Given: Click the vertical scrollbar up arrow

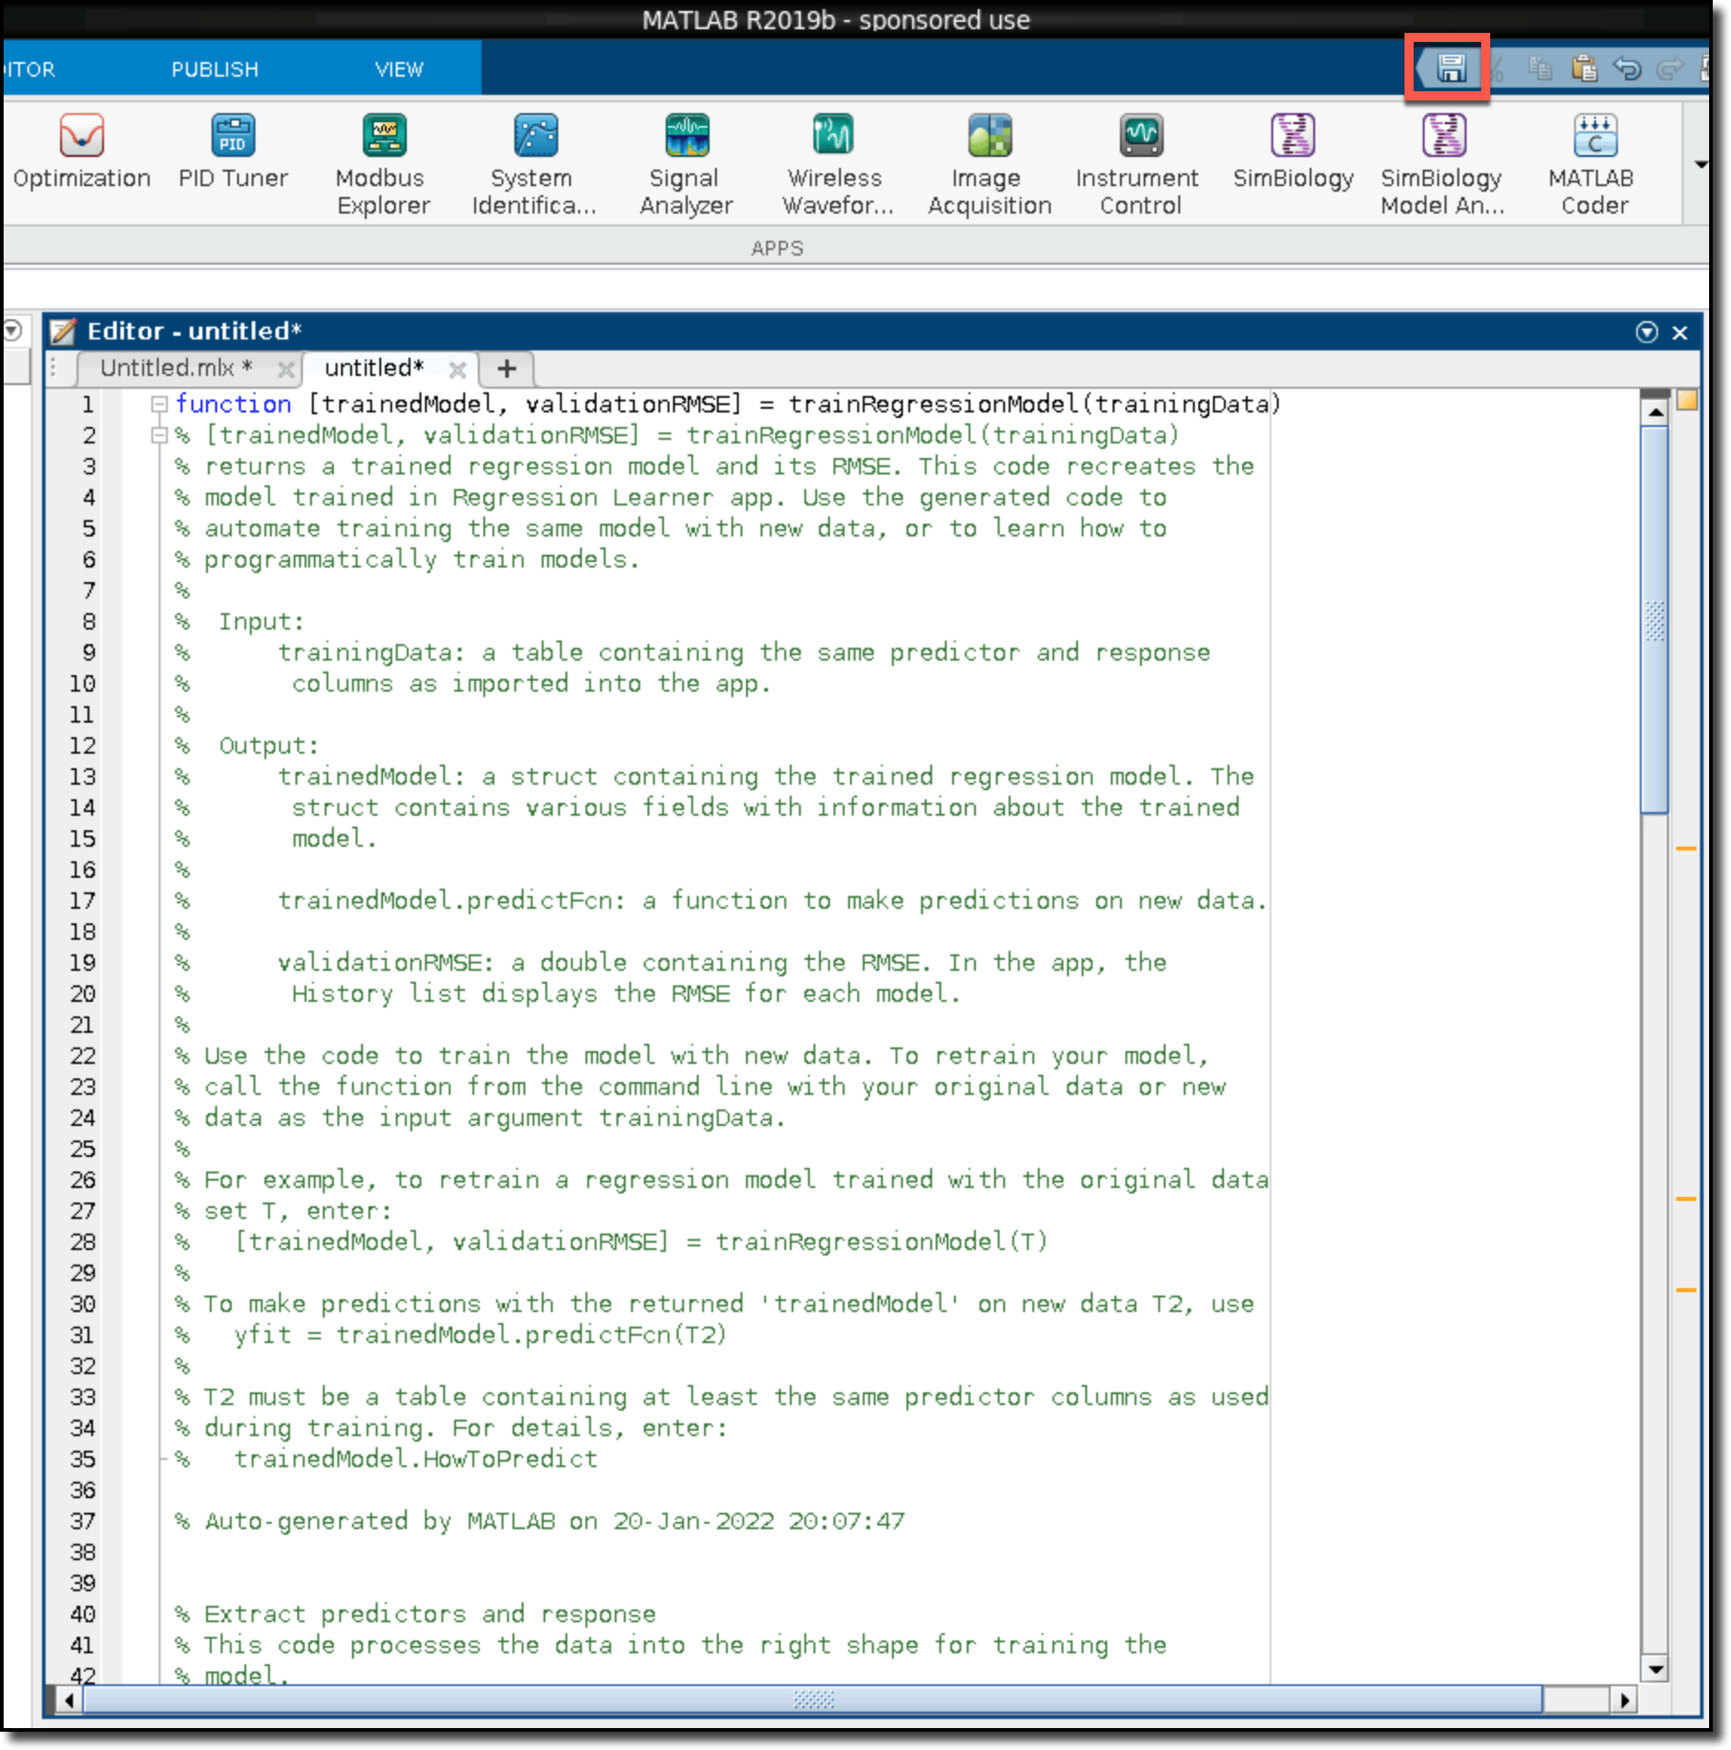Looking at the screenshot, I should (1653, 412).
